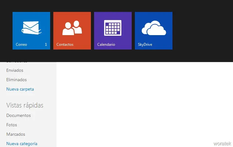Click the Vistas rápidas heading
233x147 pixels.
(25, 105)
